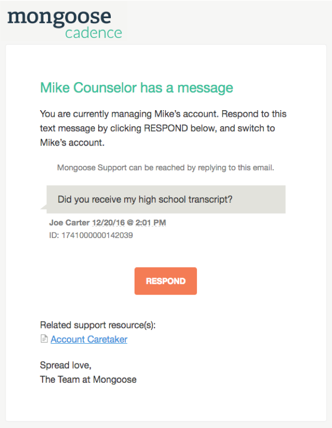This screenshot has height=428, width=332.
Task: Click the message ID 1741000000142039
Action: pyautogui.click(x=97, y=235)
